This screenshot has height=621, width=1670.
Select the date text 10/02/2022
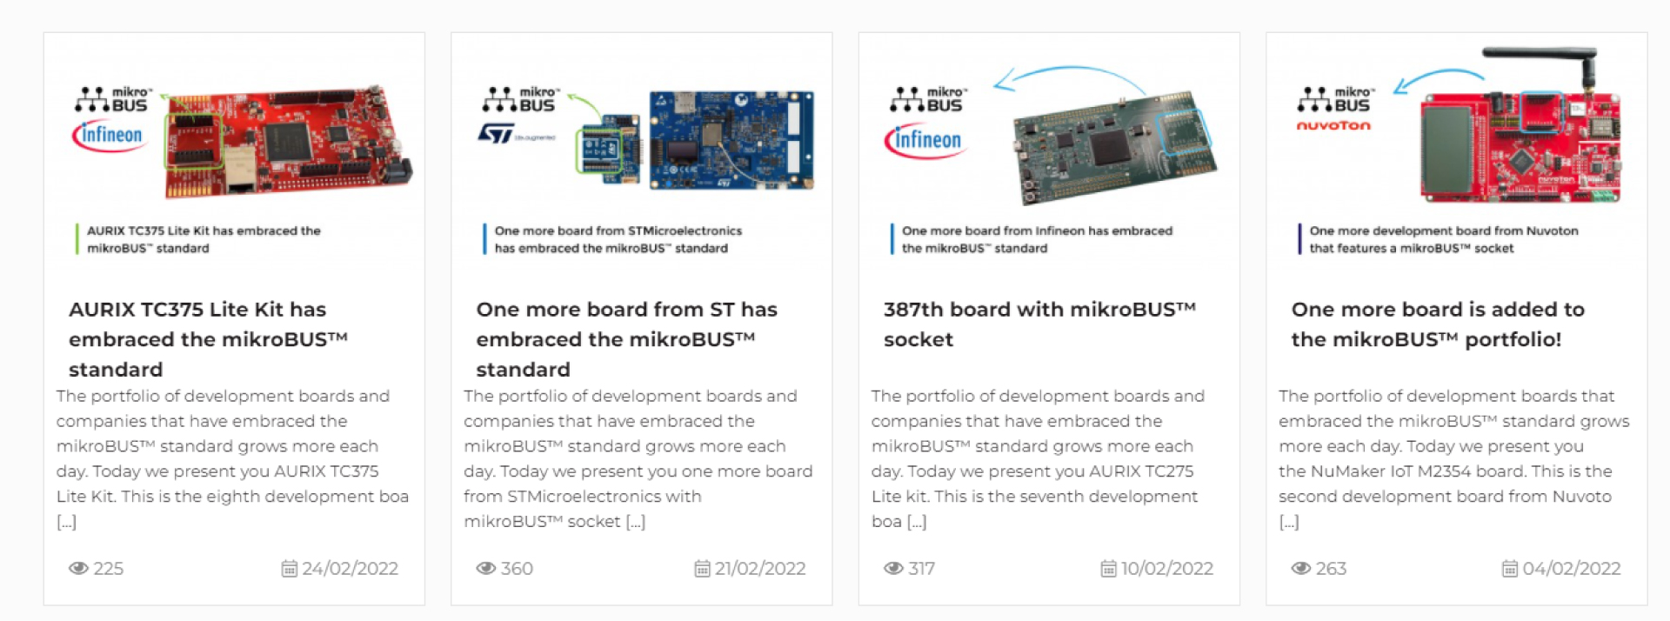click(x=1167, y=569)
